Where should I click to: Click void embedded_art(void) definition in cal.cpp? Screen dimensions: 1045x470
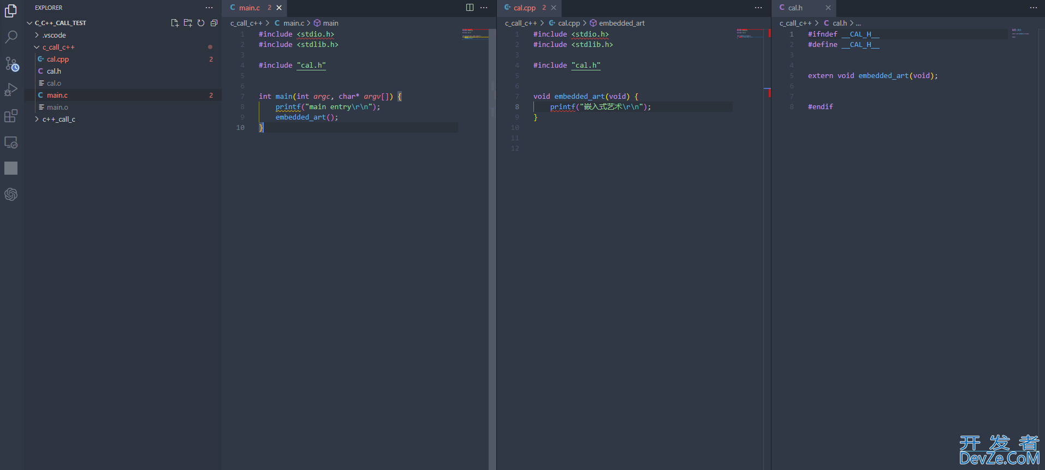click(x=586, y=96)
